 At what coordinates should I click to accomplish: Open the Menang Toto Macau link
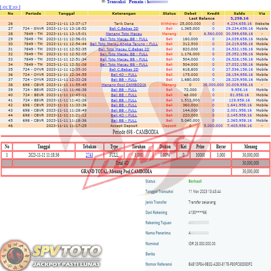click(124, 34)
